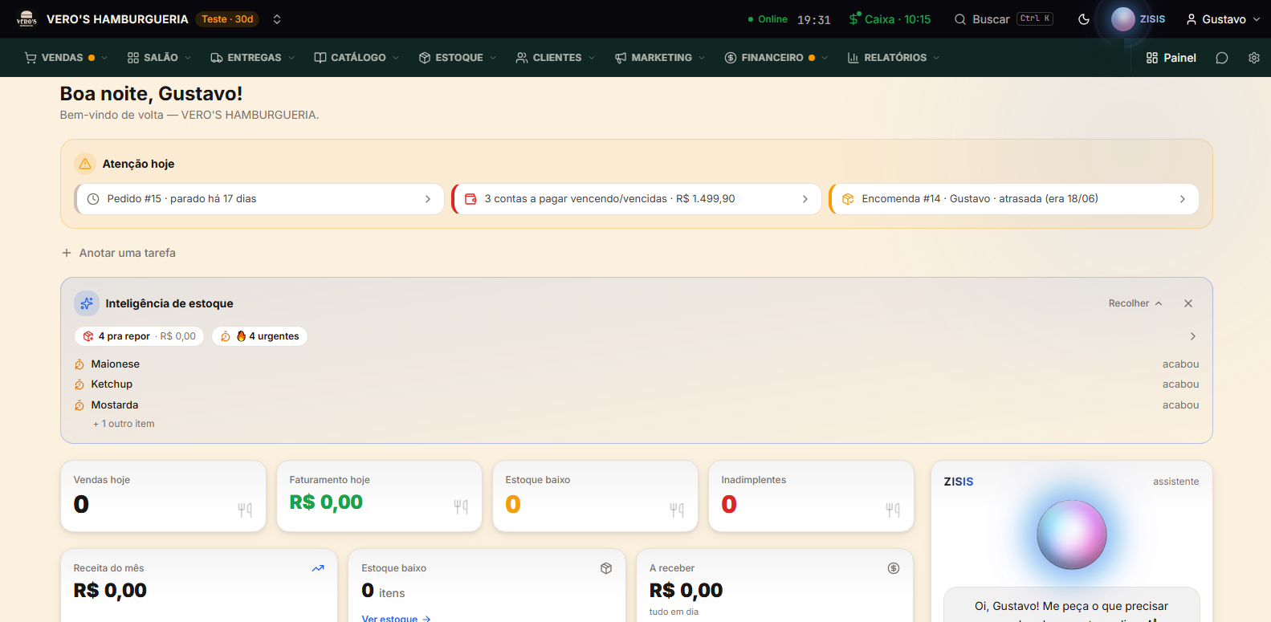Click box icon on Estoque baixo itens card
1271x622 pixels.
(x=606, y=568)
